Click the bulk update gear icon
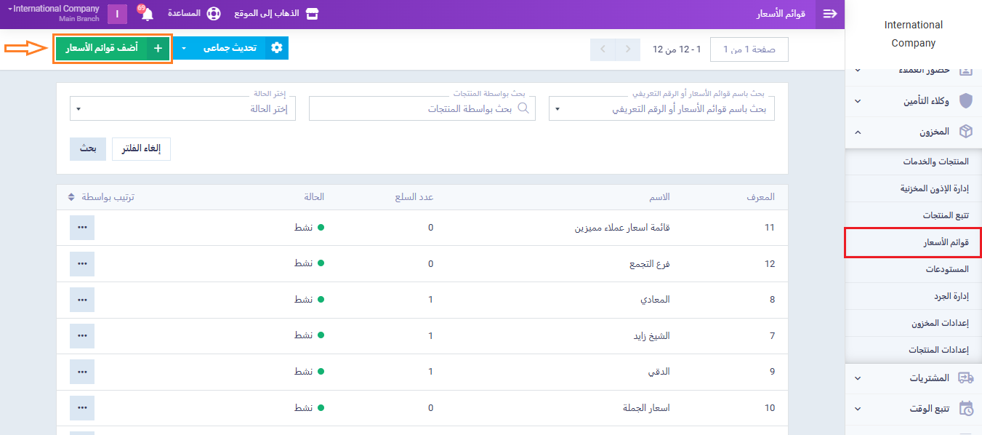 click(x=276, y=48)
